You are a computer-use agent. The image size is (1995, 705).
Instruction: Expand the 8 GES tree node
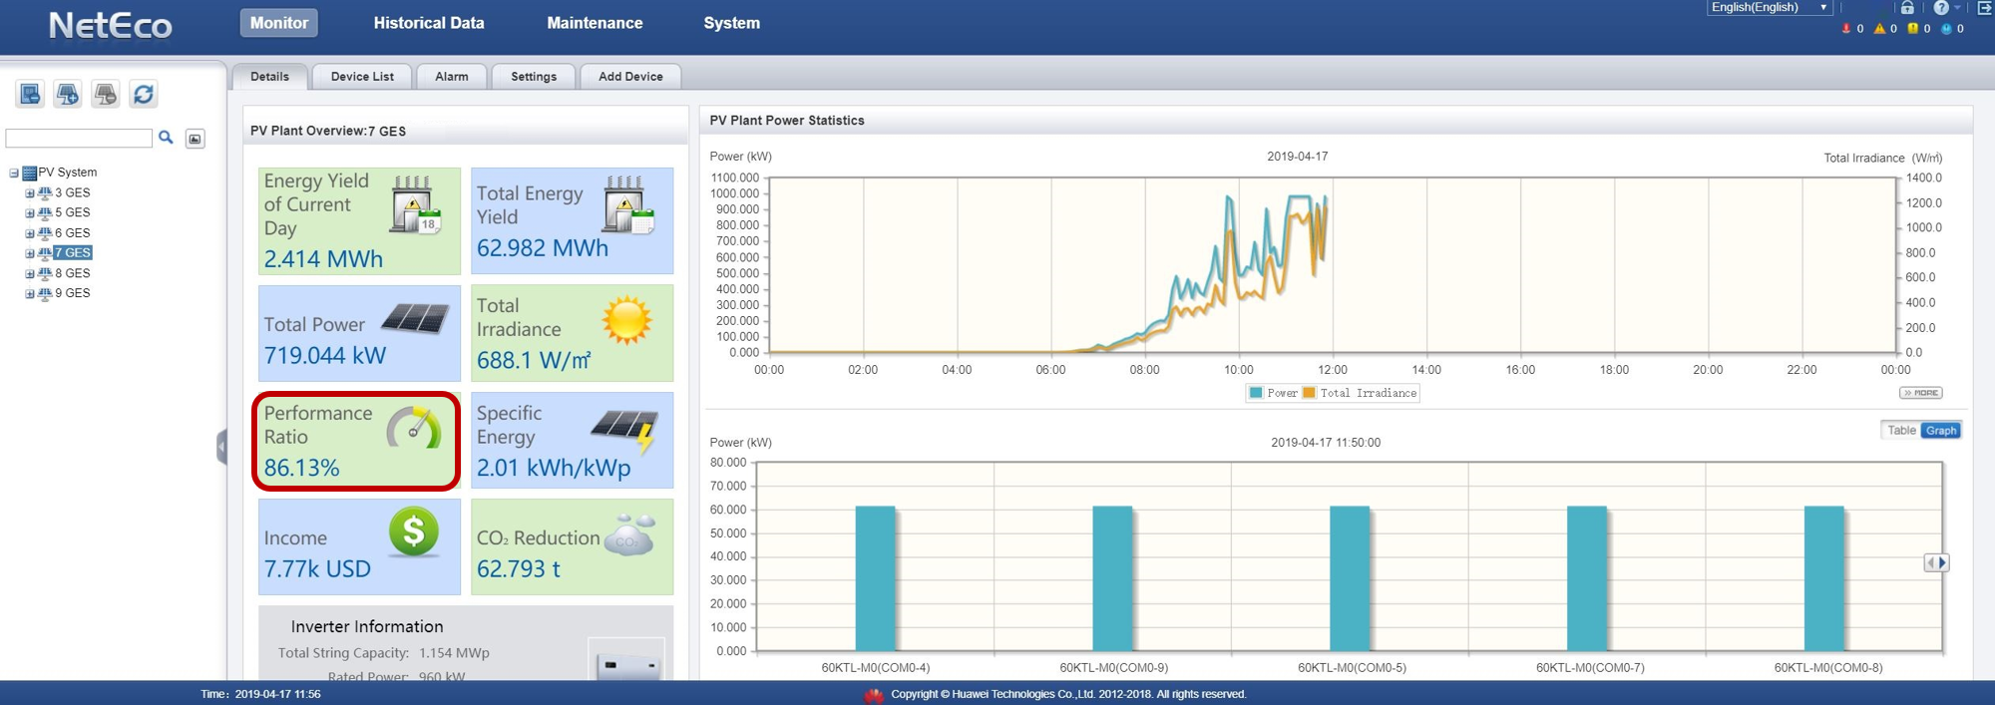30,273
